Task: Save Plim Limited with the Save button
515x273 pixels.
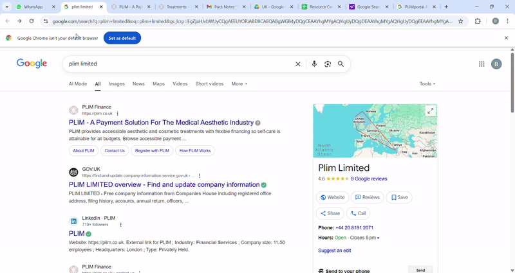Action: (399, 197)
